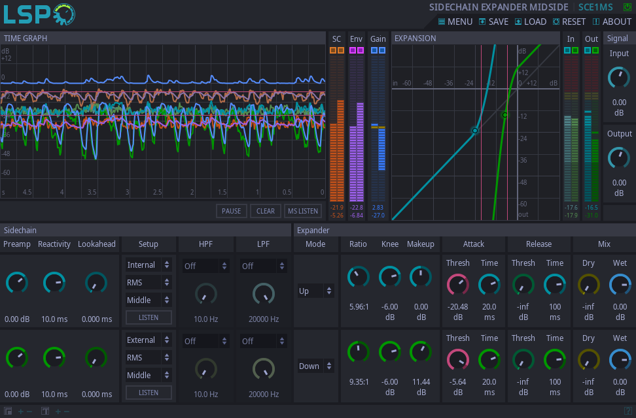This screenshot has height=418, width=636.
Task: Click the cyan-row Wet mix knob
Action: (x=620, y=285)
